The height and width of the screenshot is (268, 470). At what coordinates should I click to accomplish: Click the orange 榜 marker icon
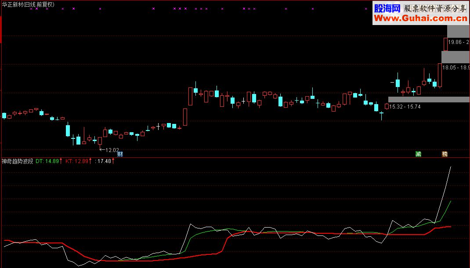coord(445,154)
